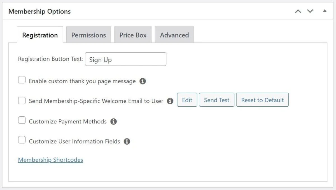
Task: Click info icon next to Welcome Email option
Action: click(x=170, y=101)
